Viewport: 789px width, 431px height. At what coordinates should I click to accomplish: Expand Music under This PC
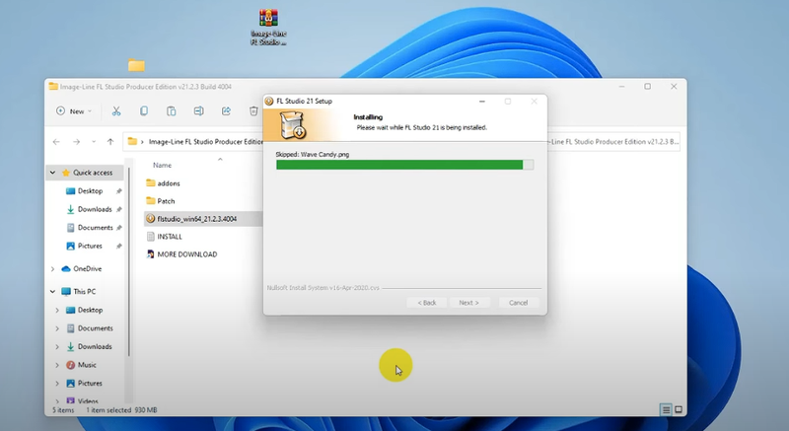click(x=57, y=365)
